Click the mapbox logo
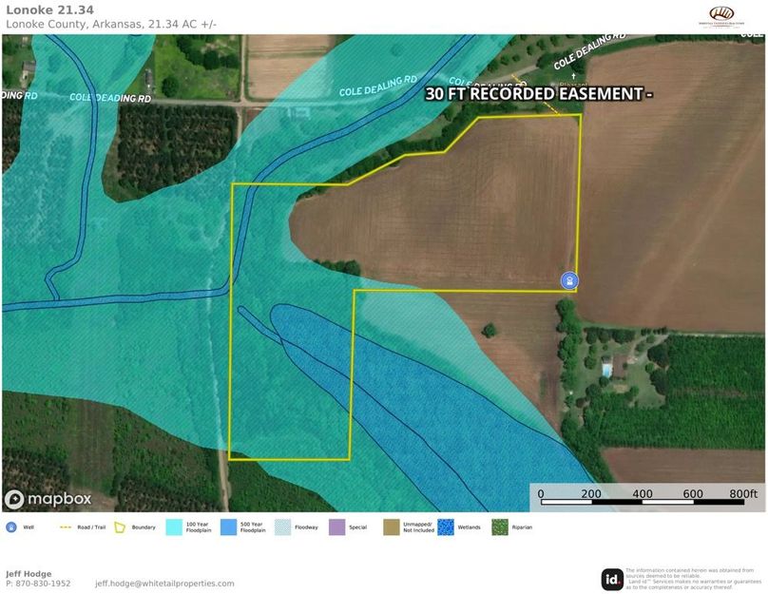Viewport: 768px width, 594px height. coord(48,498)
